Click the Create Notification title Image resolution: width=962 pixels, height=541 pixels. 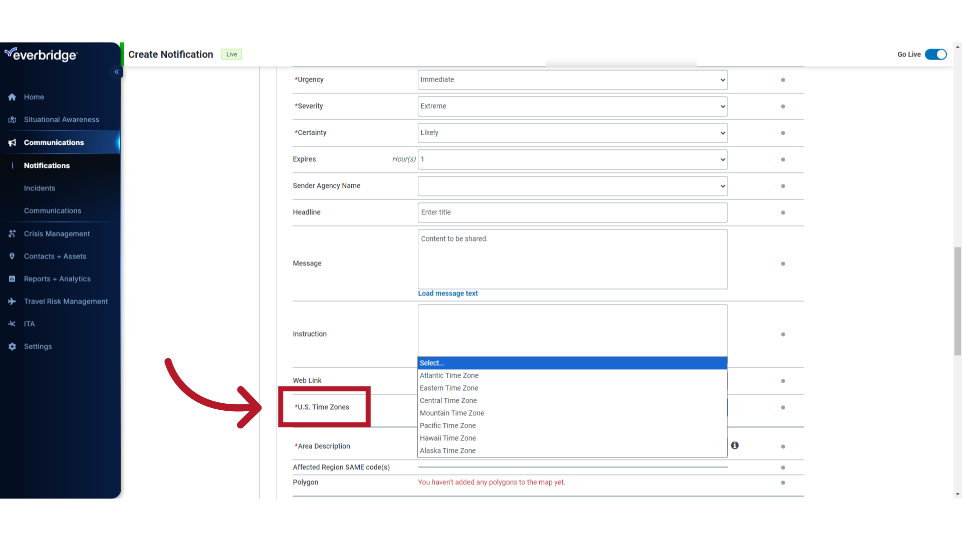pos(171,55)
